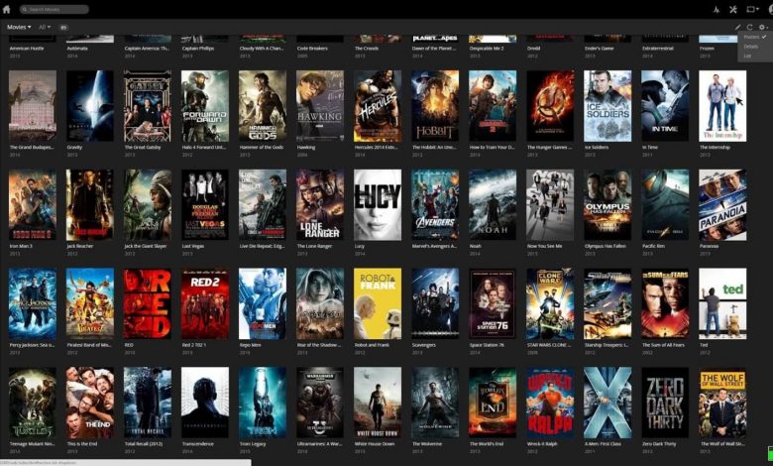This screenshot has height=466, width=773.
Task: Open Olympus Has Fallen poster
Action: pyautogui.click(x=607, y=204)
